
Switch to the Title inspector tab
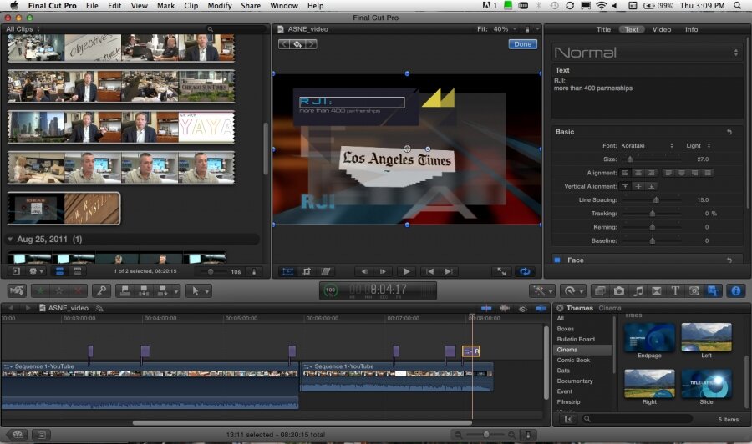pos(603,29)
